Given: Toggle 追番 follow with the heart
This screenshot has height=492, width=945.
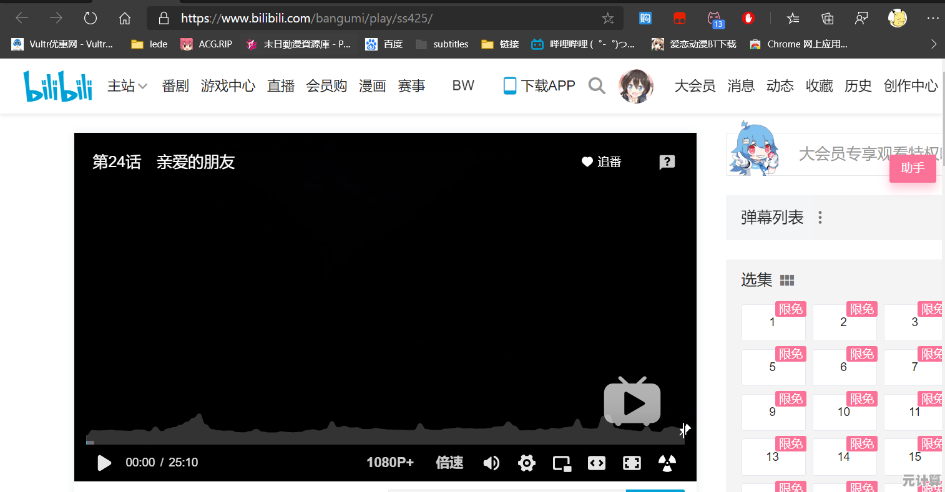Looking at the screenshot, I should (601, 162).
